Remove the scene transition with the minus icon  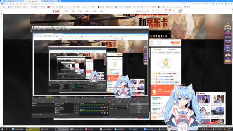click(125, 106)
